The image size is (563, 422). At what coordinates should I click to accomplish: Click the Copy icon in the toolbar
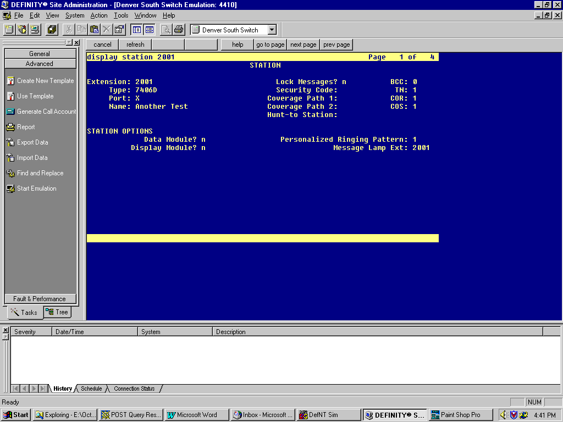click(x=81, y=30)
